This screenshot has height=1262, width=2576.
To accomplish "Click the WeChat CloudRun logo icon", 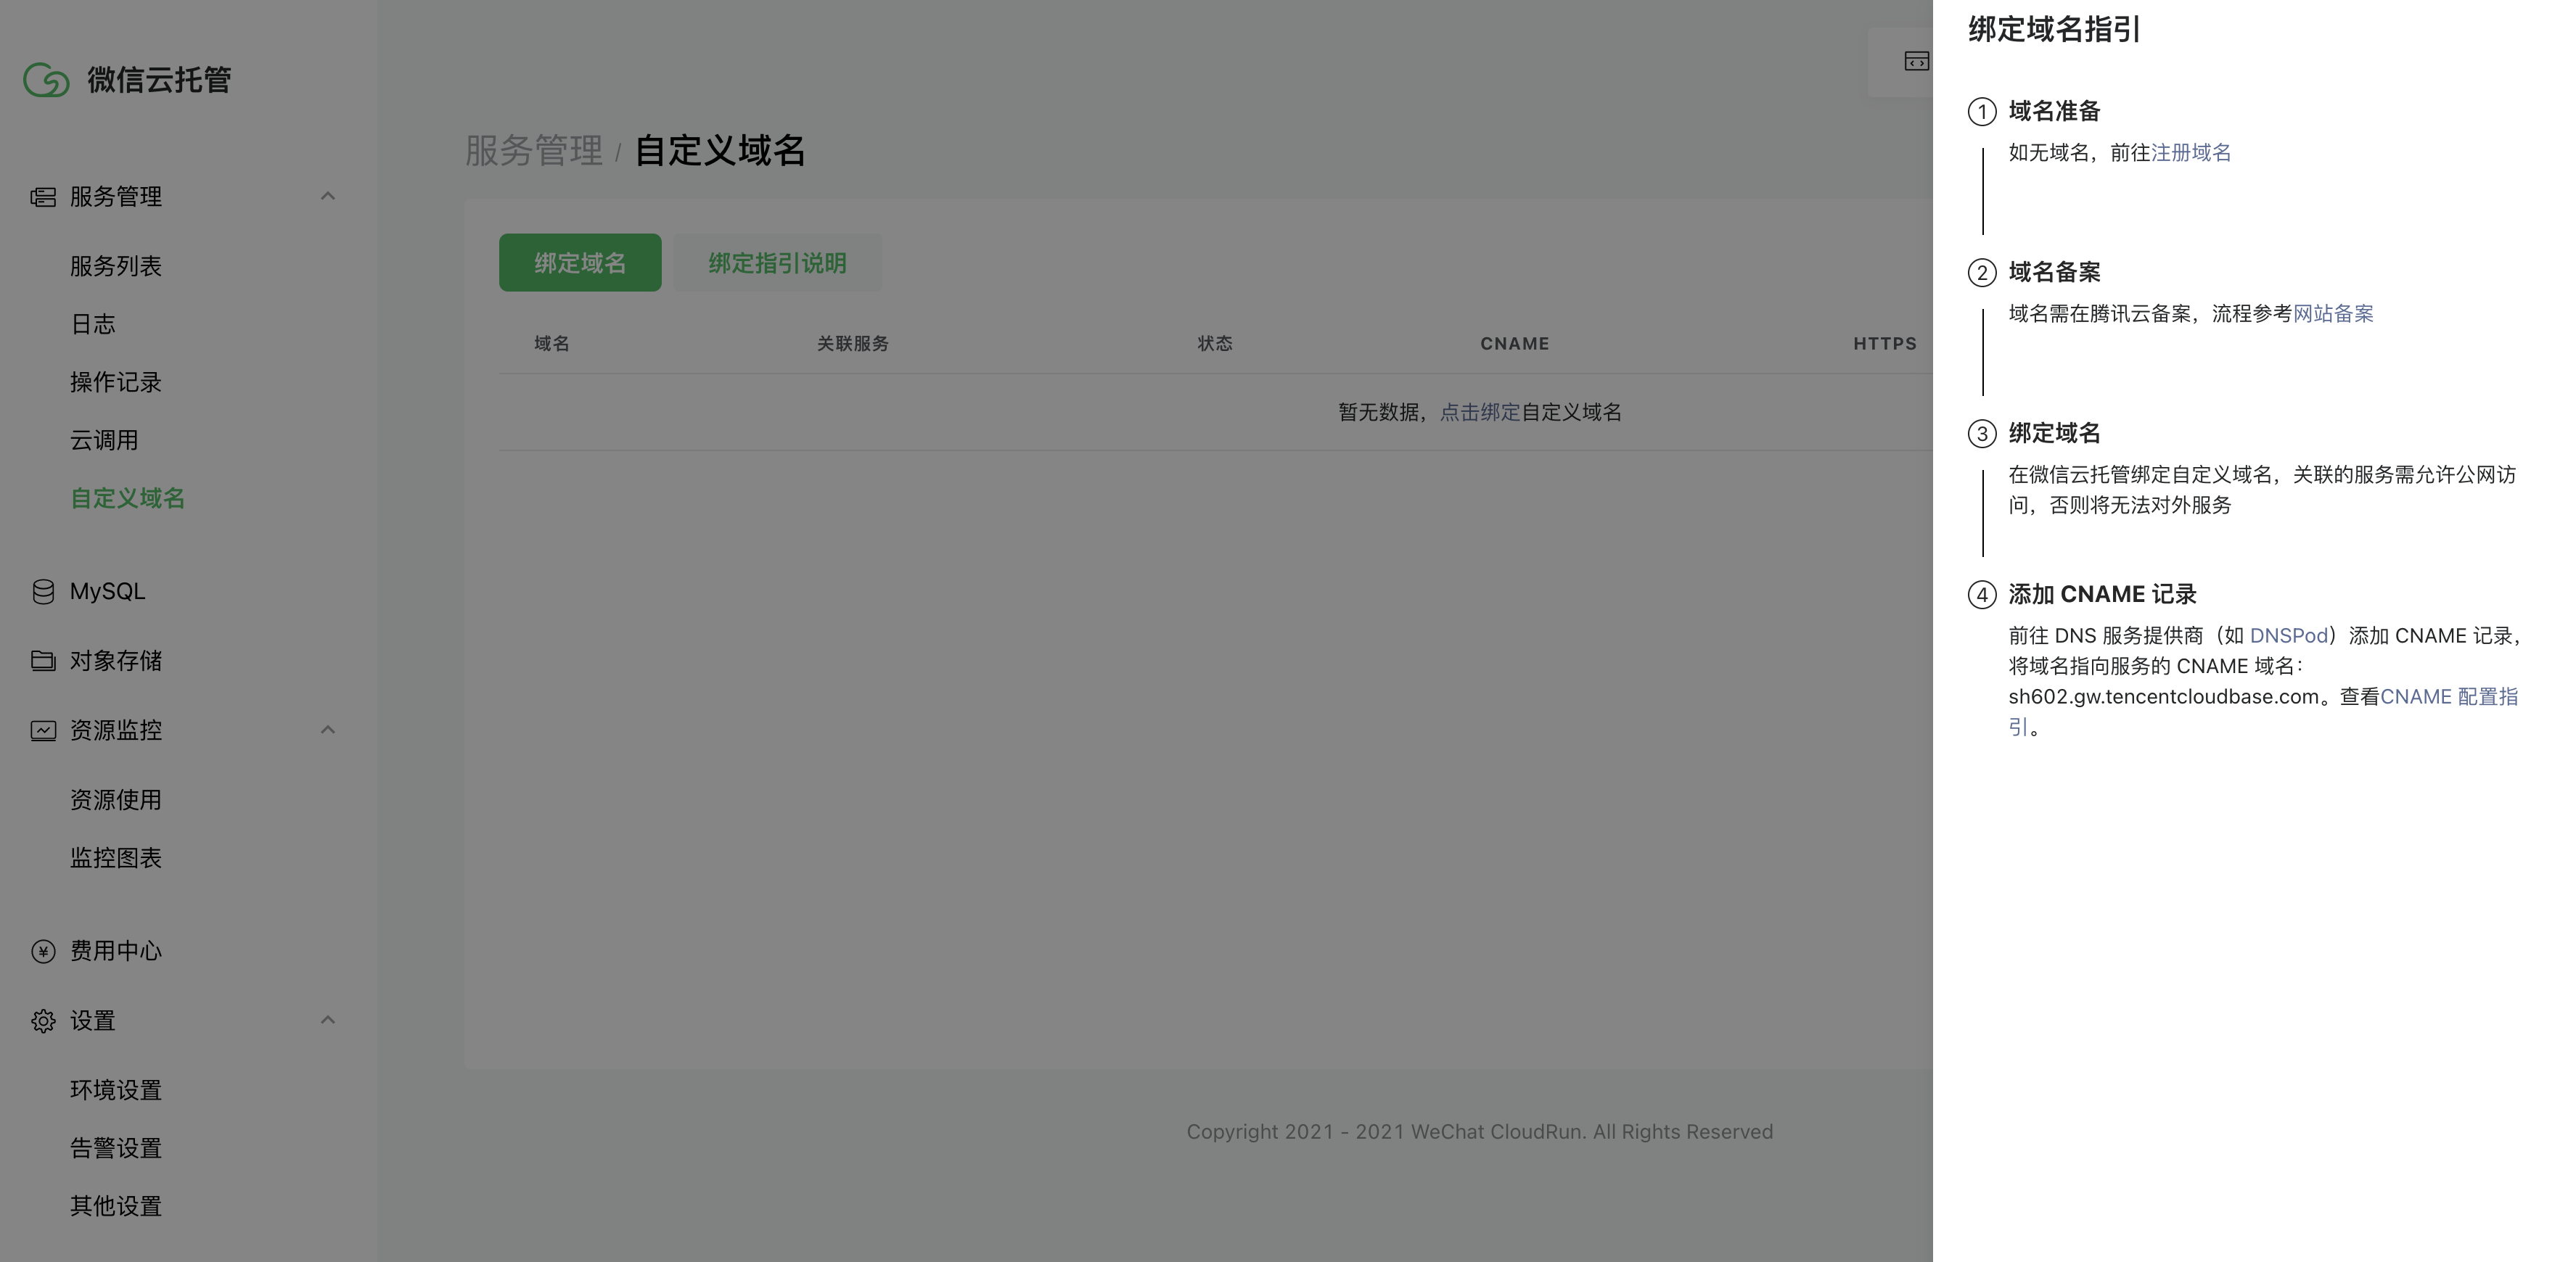I will click(46, 80).
